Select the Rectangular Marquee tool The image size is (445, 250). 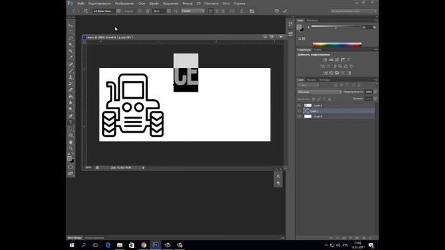point(71,32)
